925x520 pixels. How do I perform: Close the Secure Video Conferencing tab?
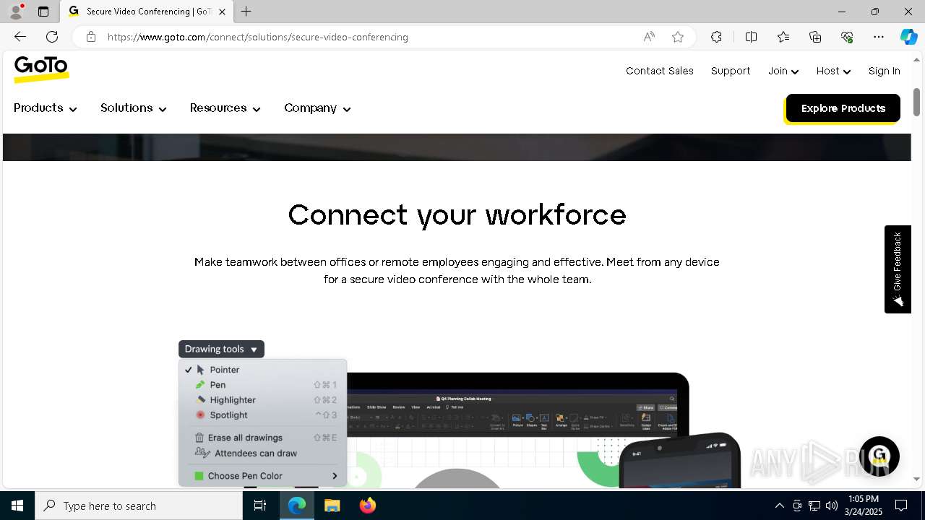(222, 12)
